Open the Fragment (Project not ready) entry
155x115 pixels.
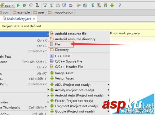coord(79,106)
